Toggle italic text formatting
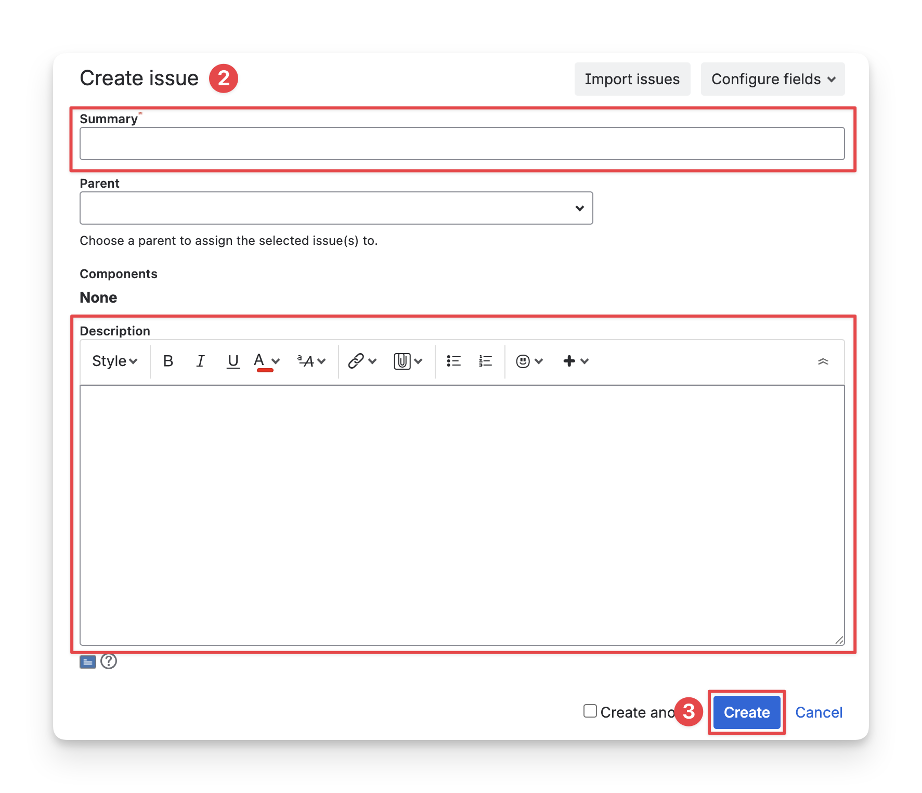Viewport: 922px width, 793px height. tap(200, 361)
